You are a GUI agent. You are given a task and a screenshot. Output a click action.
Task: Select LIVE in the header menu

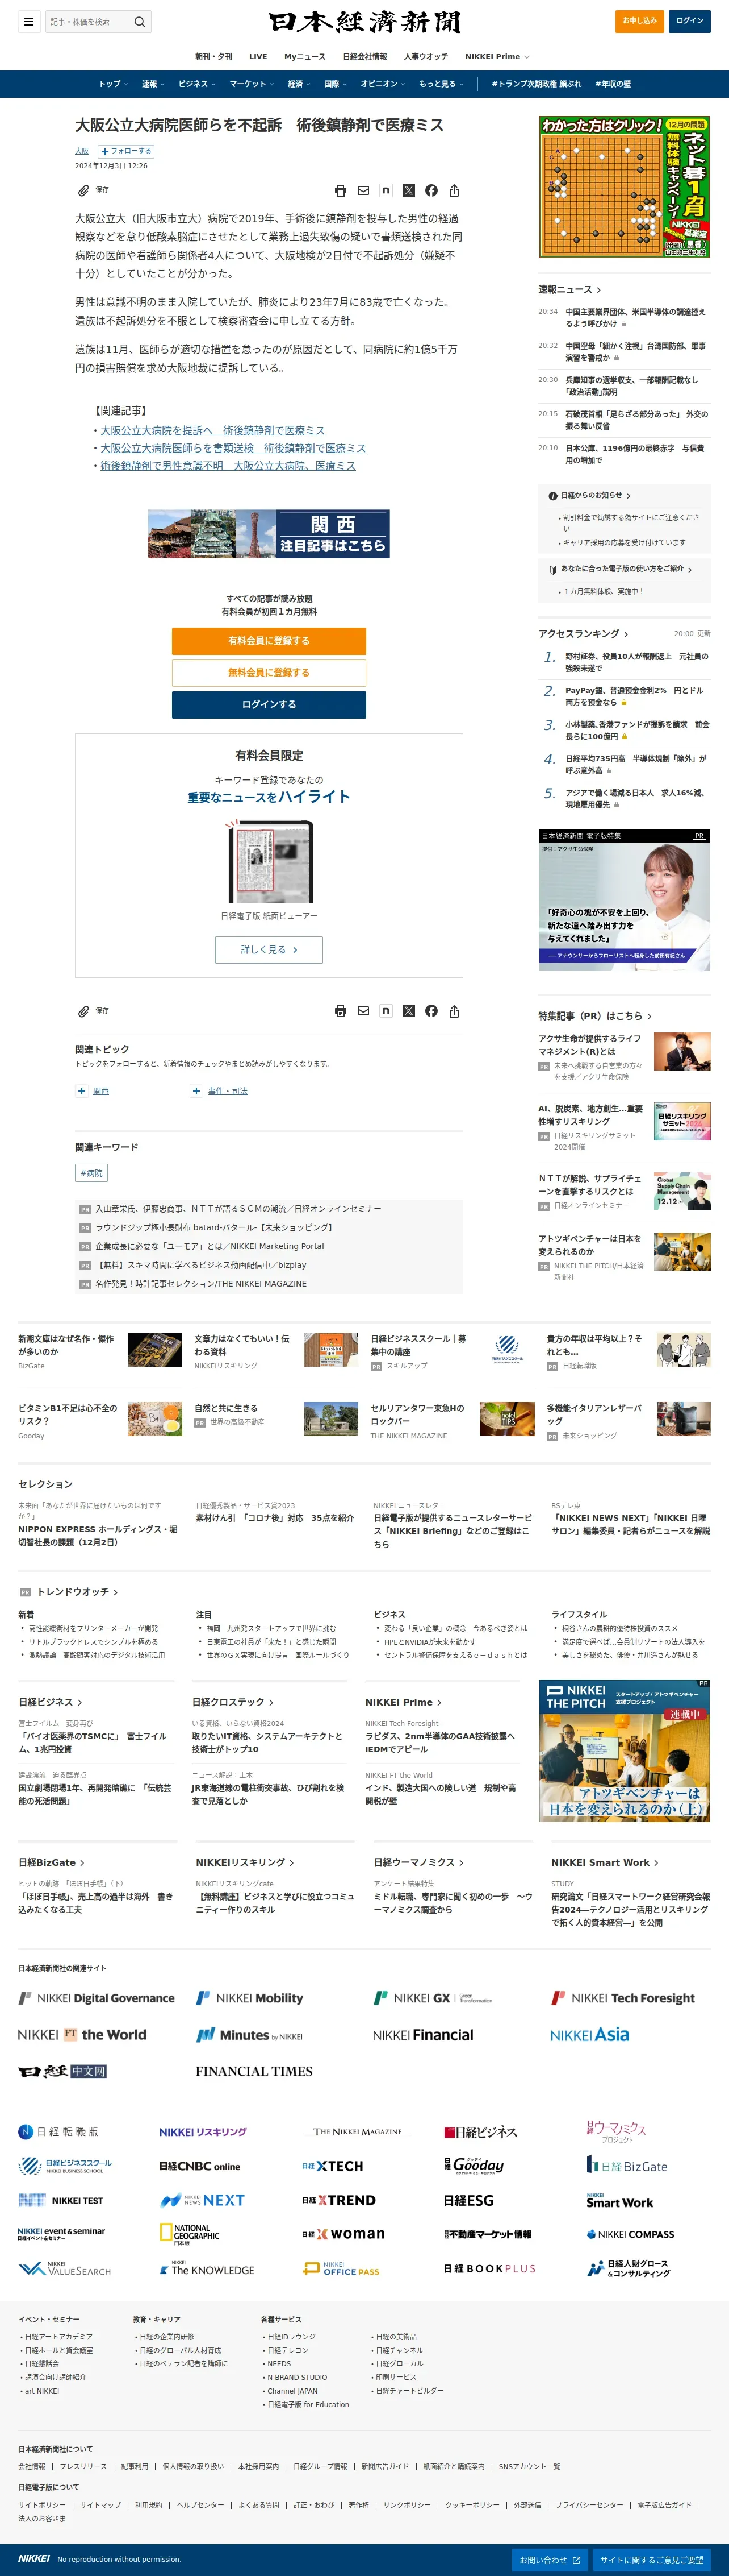coord(258,57)
